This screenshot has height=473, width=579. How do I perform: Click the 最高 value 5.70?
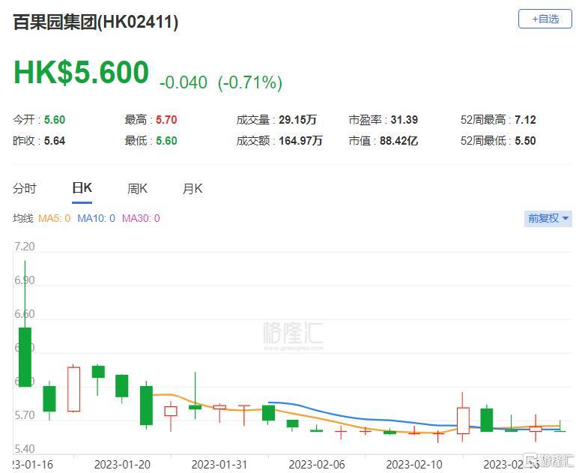[166, 120]
